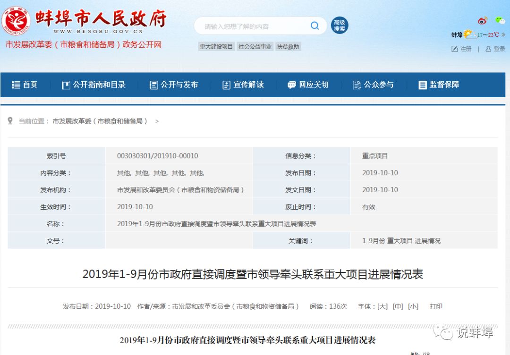Open 公开指南和目录 menu
510x355 pixels.
click(93, 85)
